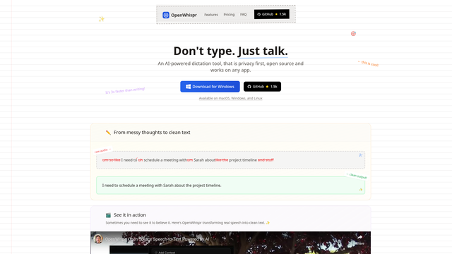Image resolution: width=452 pixels, height=254 pixels.
Task: Click the clean output sentence text
Action: (x=162, y=186)
